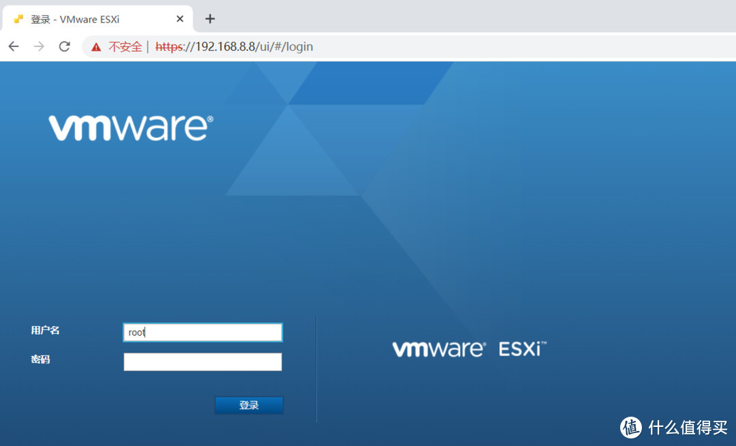Click the 密码 label text

(40, 359)
